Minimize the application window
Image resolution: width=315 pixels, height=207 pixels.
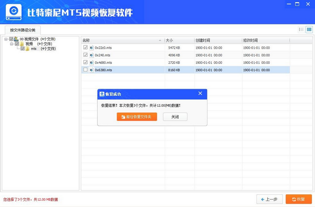(289, 4)
